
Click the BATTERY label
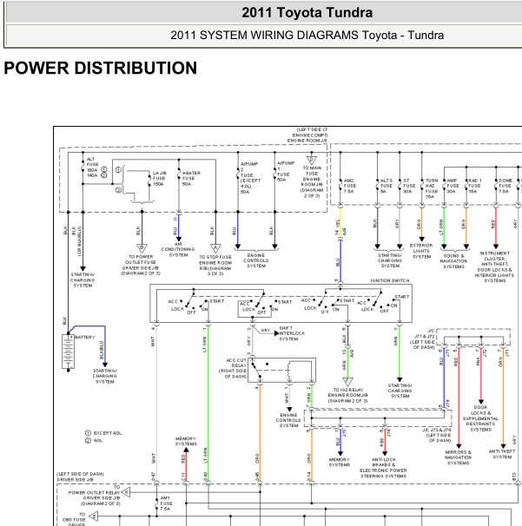pyautogui.click(x=85, y=337)
